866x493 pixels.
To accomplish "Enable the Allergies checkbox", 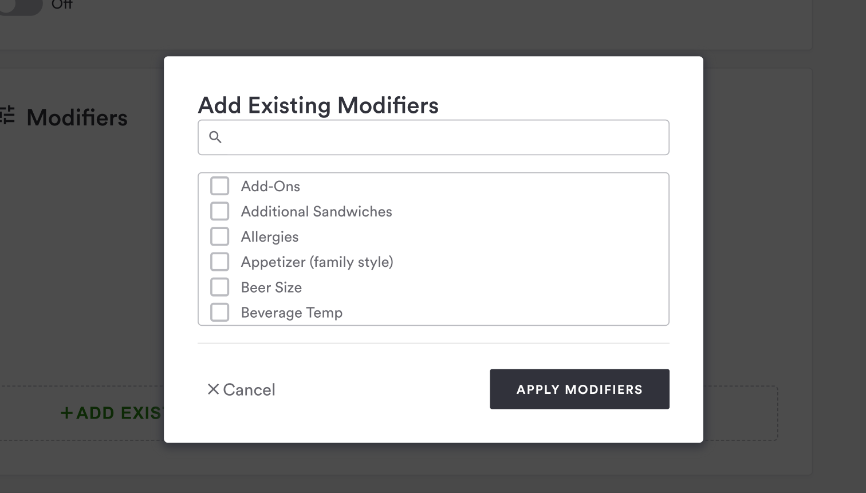I will pos(220,236).
